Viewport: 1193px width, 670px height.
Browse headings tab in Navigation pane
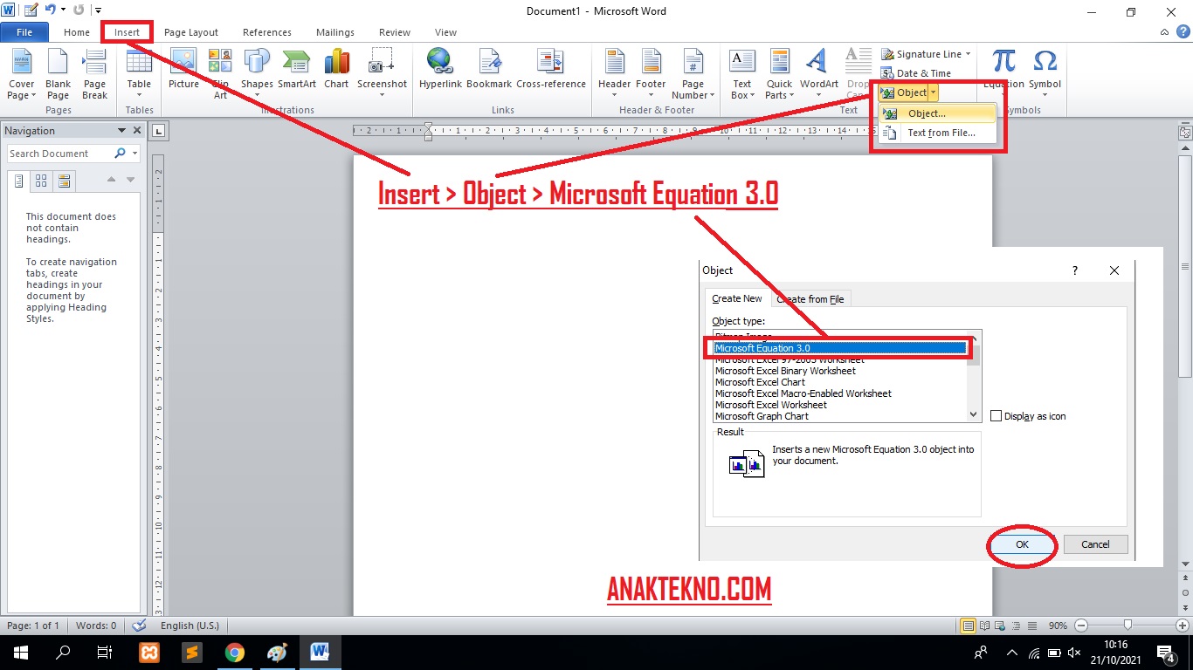[18, 181]
